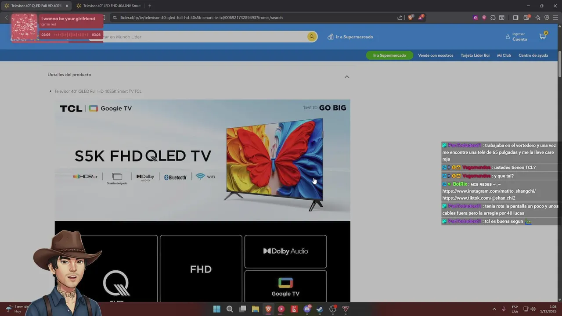
Task: Click the page vertical scrollbar thumb
Action: 559,64
